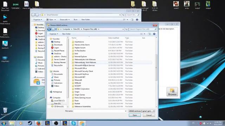
Task: Click Burn in the Gmad Extractor window toolbar
Action: tap(76, 20)
